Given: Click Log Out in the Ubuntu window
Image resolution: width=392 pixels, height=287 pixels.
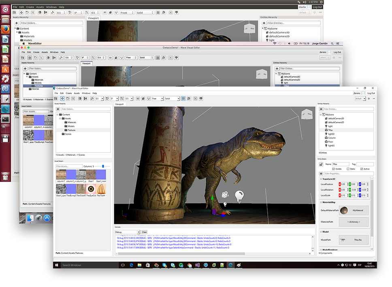Looking at the screenshot, I should point(317,7).
